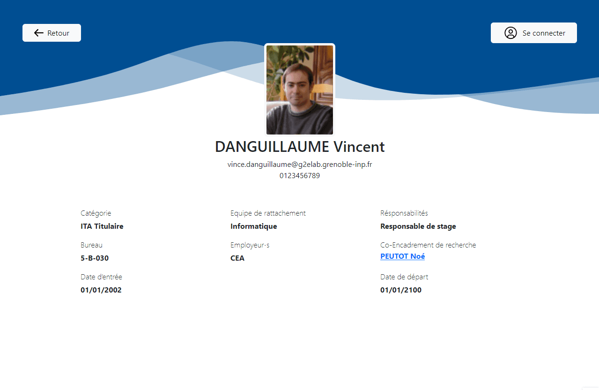
Task: Click the office value 5-B-030
Action: 95,258
